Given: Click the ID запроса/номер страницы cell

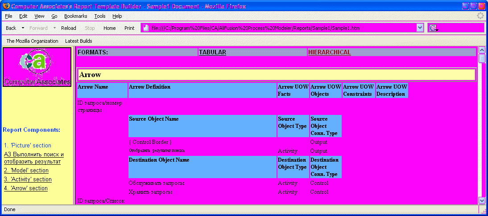Looking at the screenshot, I should [99, 106].
